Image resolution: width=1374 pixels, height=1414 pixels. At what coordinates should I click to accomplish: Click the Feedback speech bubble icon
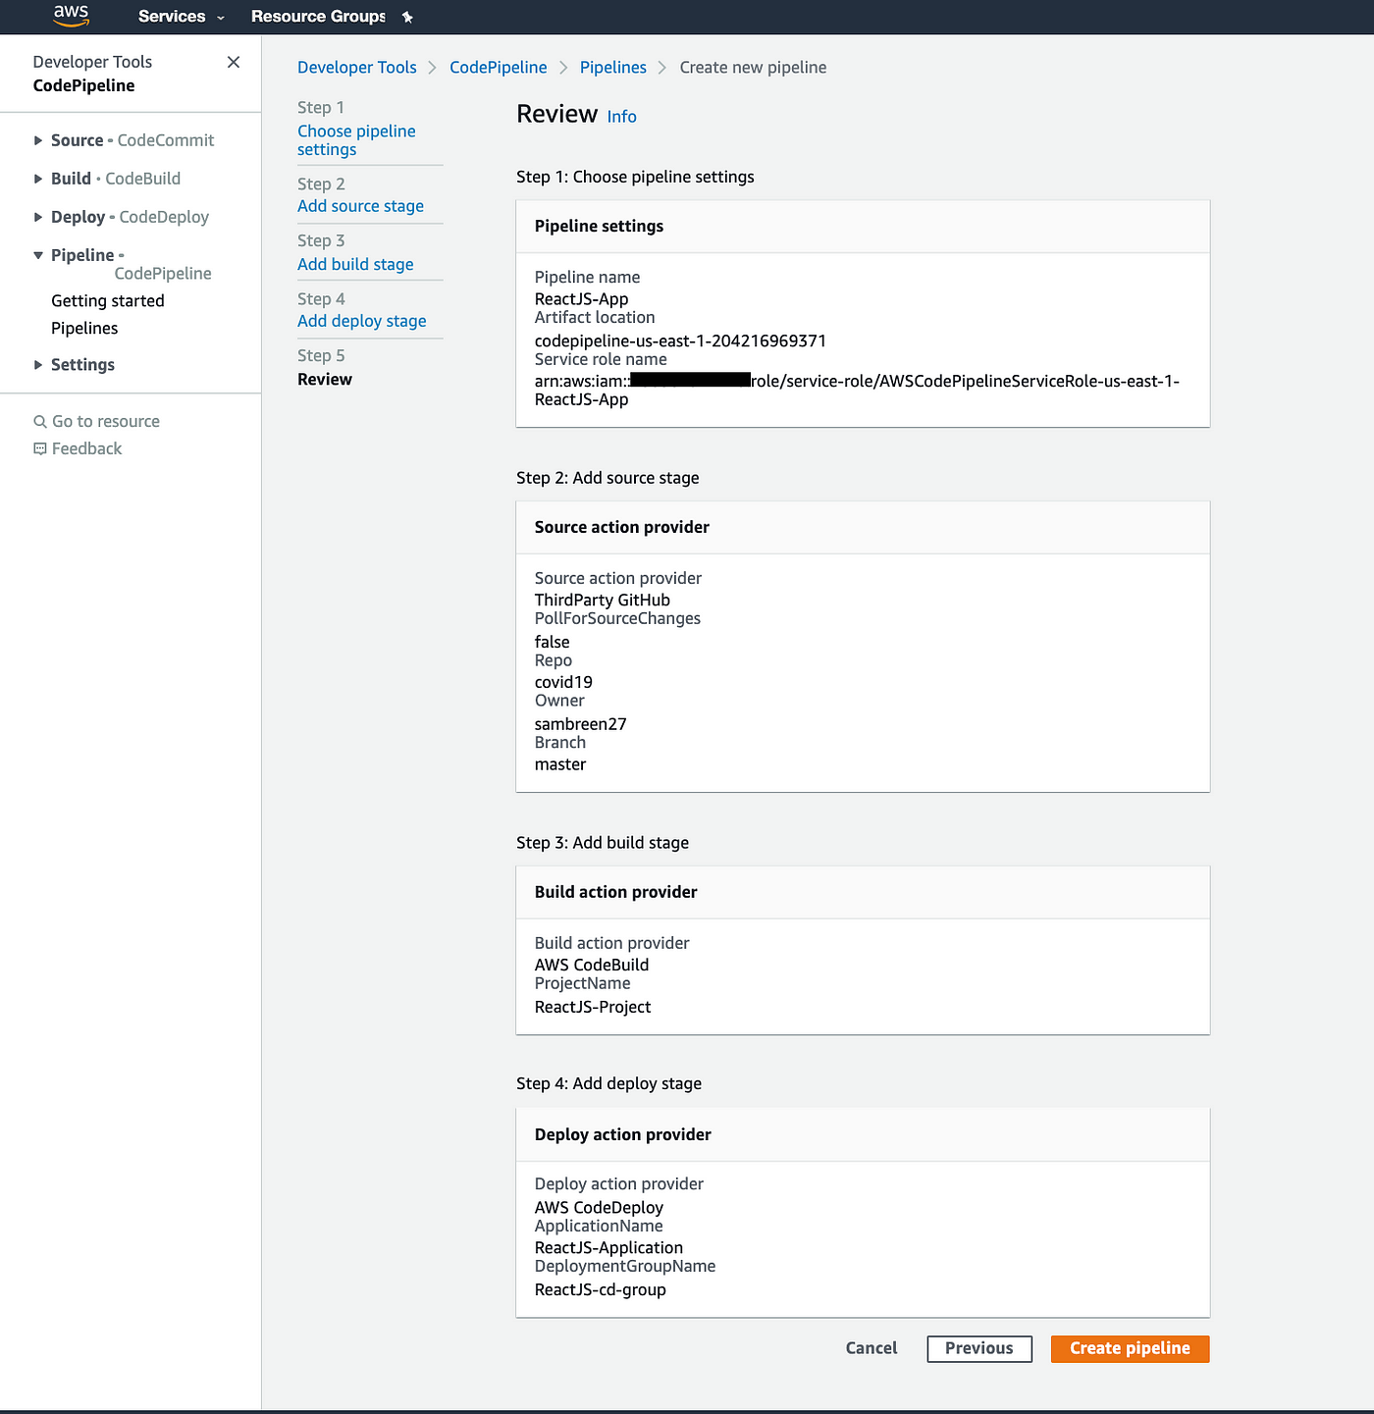coord(40,448)
